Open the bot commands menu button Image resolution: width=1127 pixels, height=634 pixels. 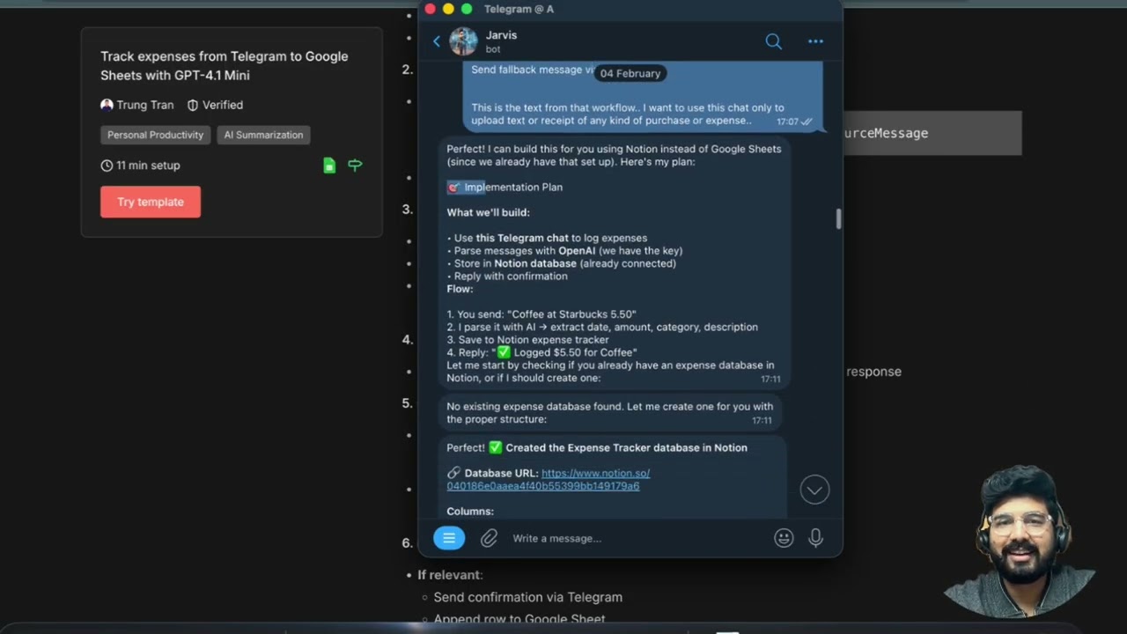(449, 538)
